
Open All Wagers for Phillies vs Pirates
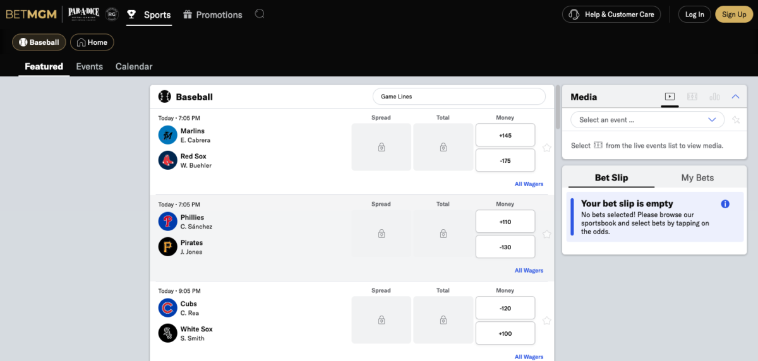pyautogui.click(x=529, y=271)
